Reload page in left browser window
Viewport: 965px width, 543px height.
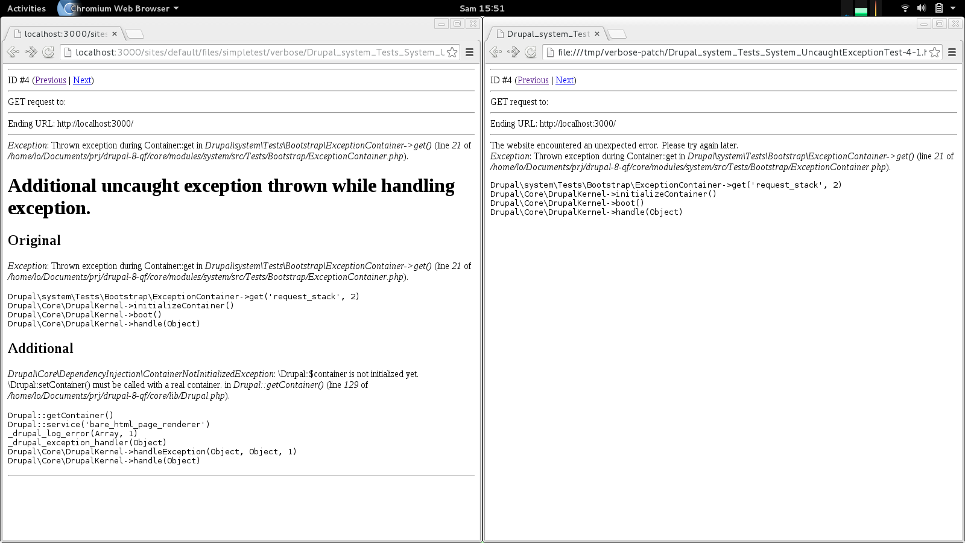pyautogui.click(x=48, y=52)
